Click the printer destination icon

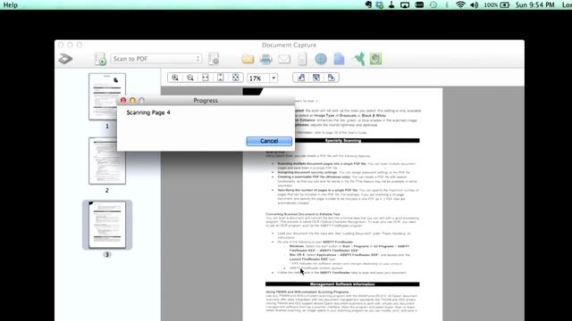[x=266, y=59]
